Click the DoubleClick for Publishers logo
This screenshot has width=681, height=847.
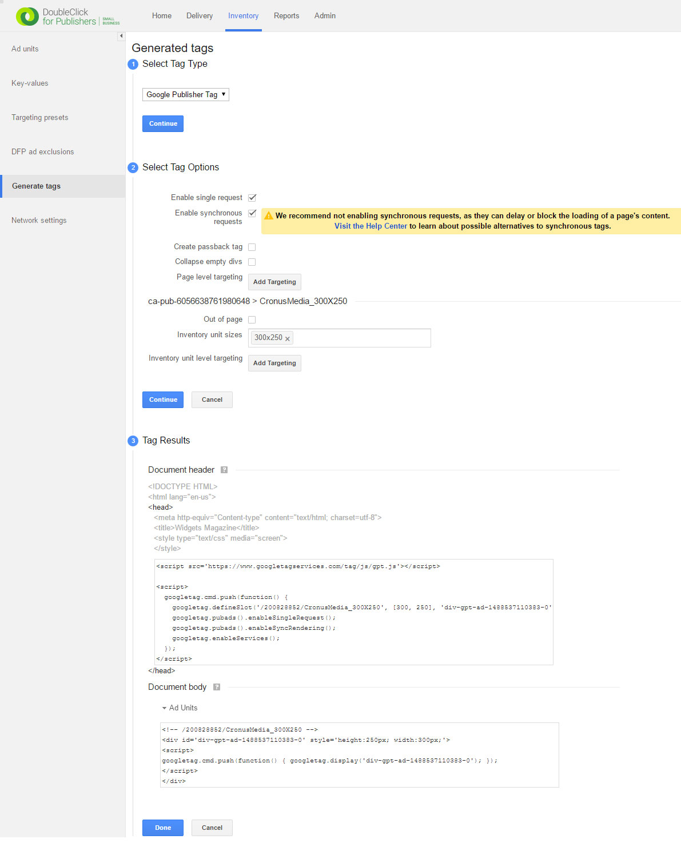click(68, 17)
